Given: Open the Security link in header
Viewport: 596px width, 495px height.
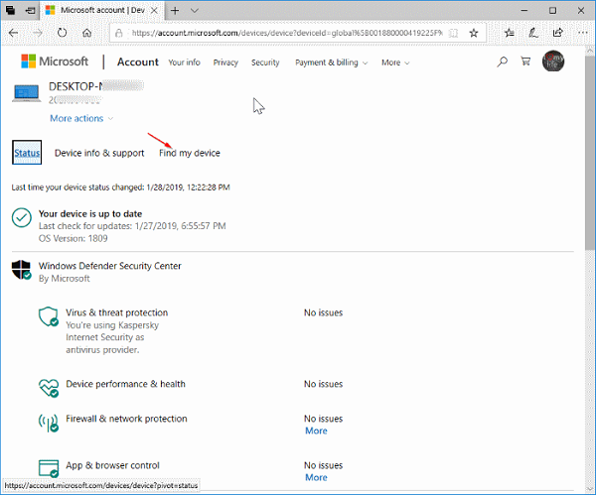Looking at the screenshot, I should pos(265,62).
